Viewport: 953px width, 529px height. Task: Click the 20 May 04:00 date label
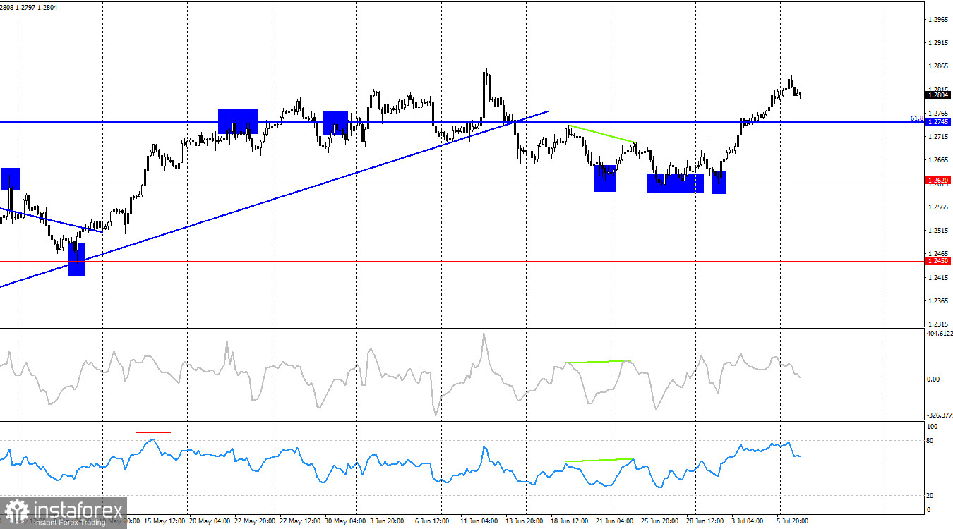click(210, 521)
